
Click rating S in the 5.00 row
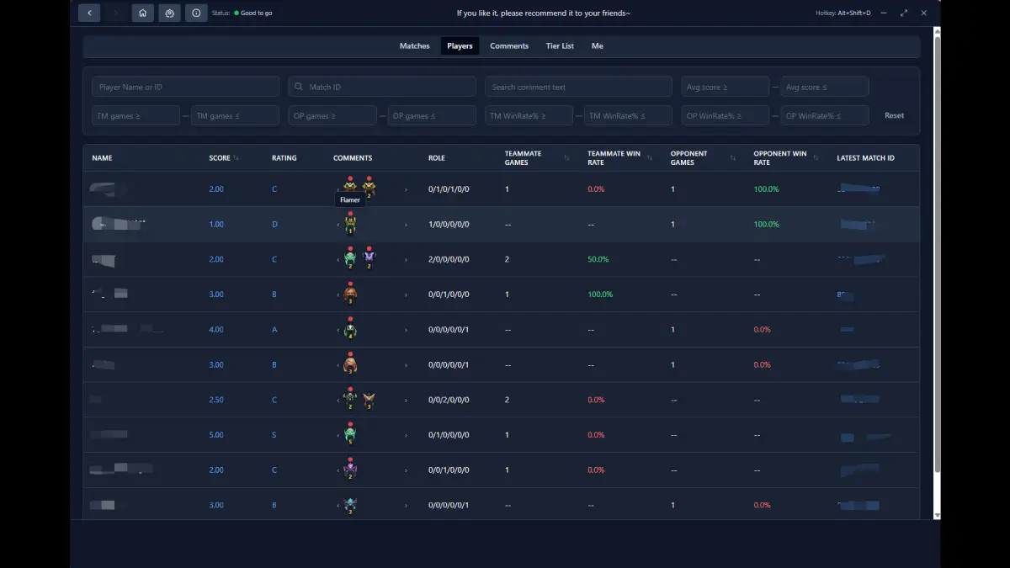274,435
